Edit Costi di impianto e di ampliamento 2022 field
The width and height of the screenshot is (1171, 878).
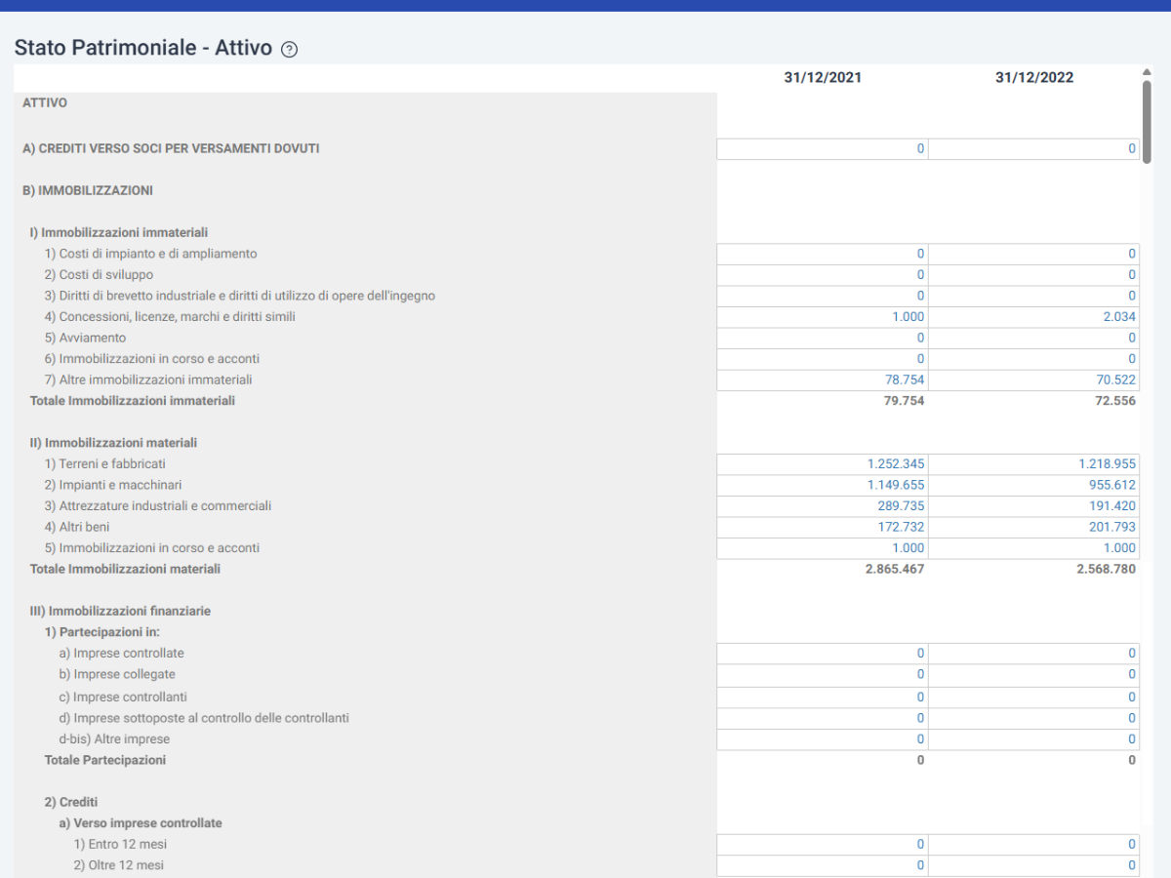coord(1033,254)
